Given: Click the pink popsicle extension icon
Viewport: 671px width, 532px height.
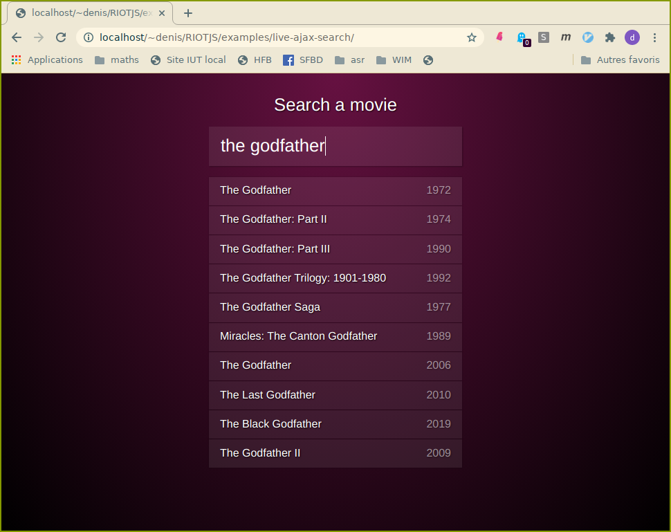Looking at the screenshot, I should click(x=499, y=37).
